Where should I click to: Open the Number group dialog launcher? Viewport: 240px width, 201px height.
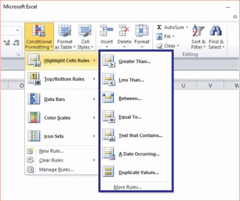click(18, 55)
